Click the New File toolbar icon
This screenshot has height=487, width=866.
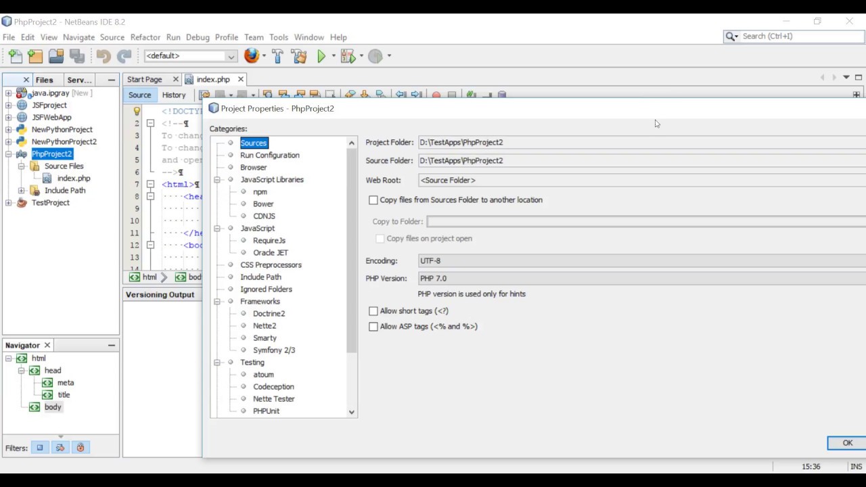15,56
